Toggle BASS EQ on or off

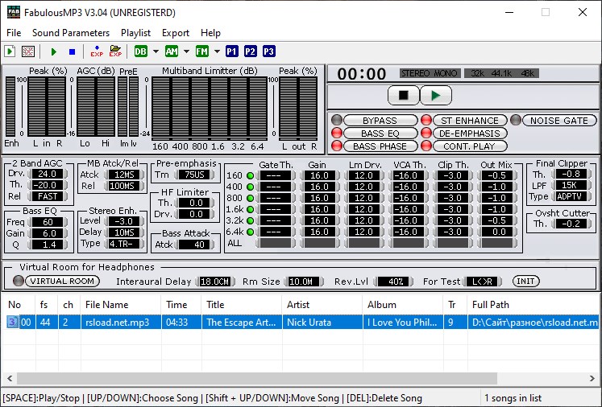(380, 134)
